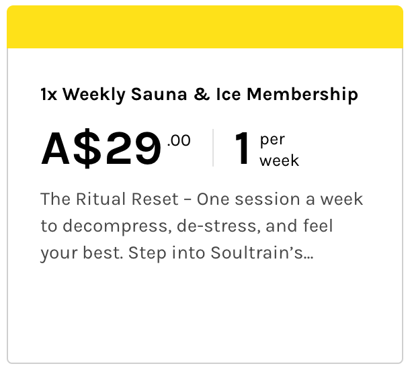Click the .00 cents superscript

click(x=179, y=140)
